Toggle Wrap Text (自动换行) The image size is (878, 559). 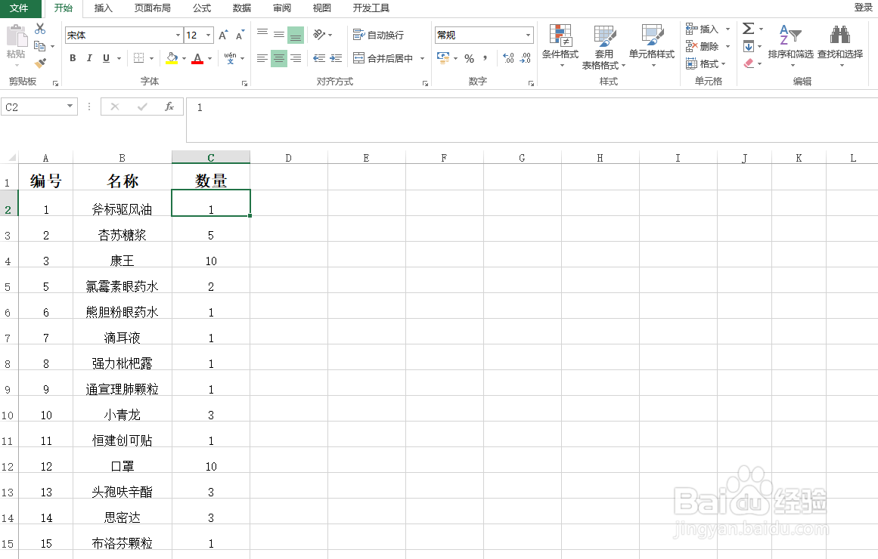(x=379, y=35)
